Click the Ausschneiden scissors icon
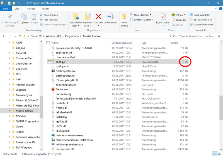Screen dimensions: 223x156 pyautogui.click(x=41, y=15)
